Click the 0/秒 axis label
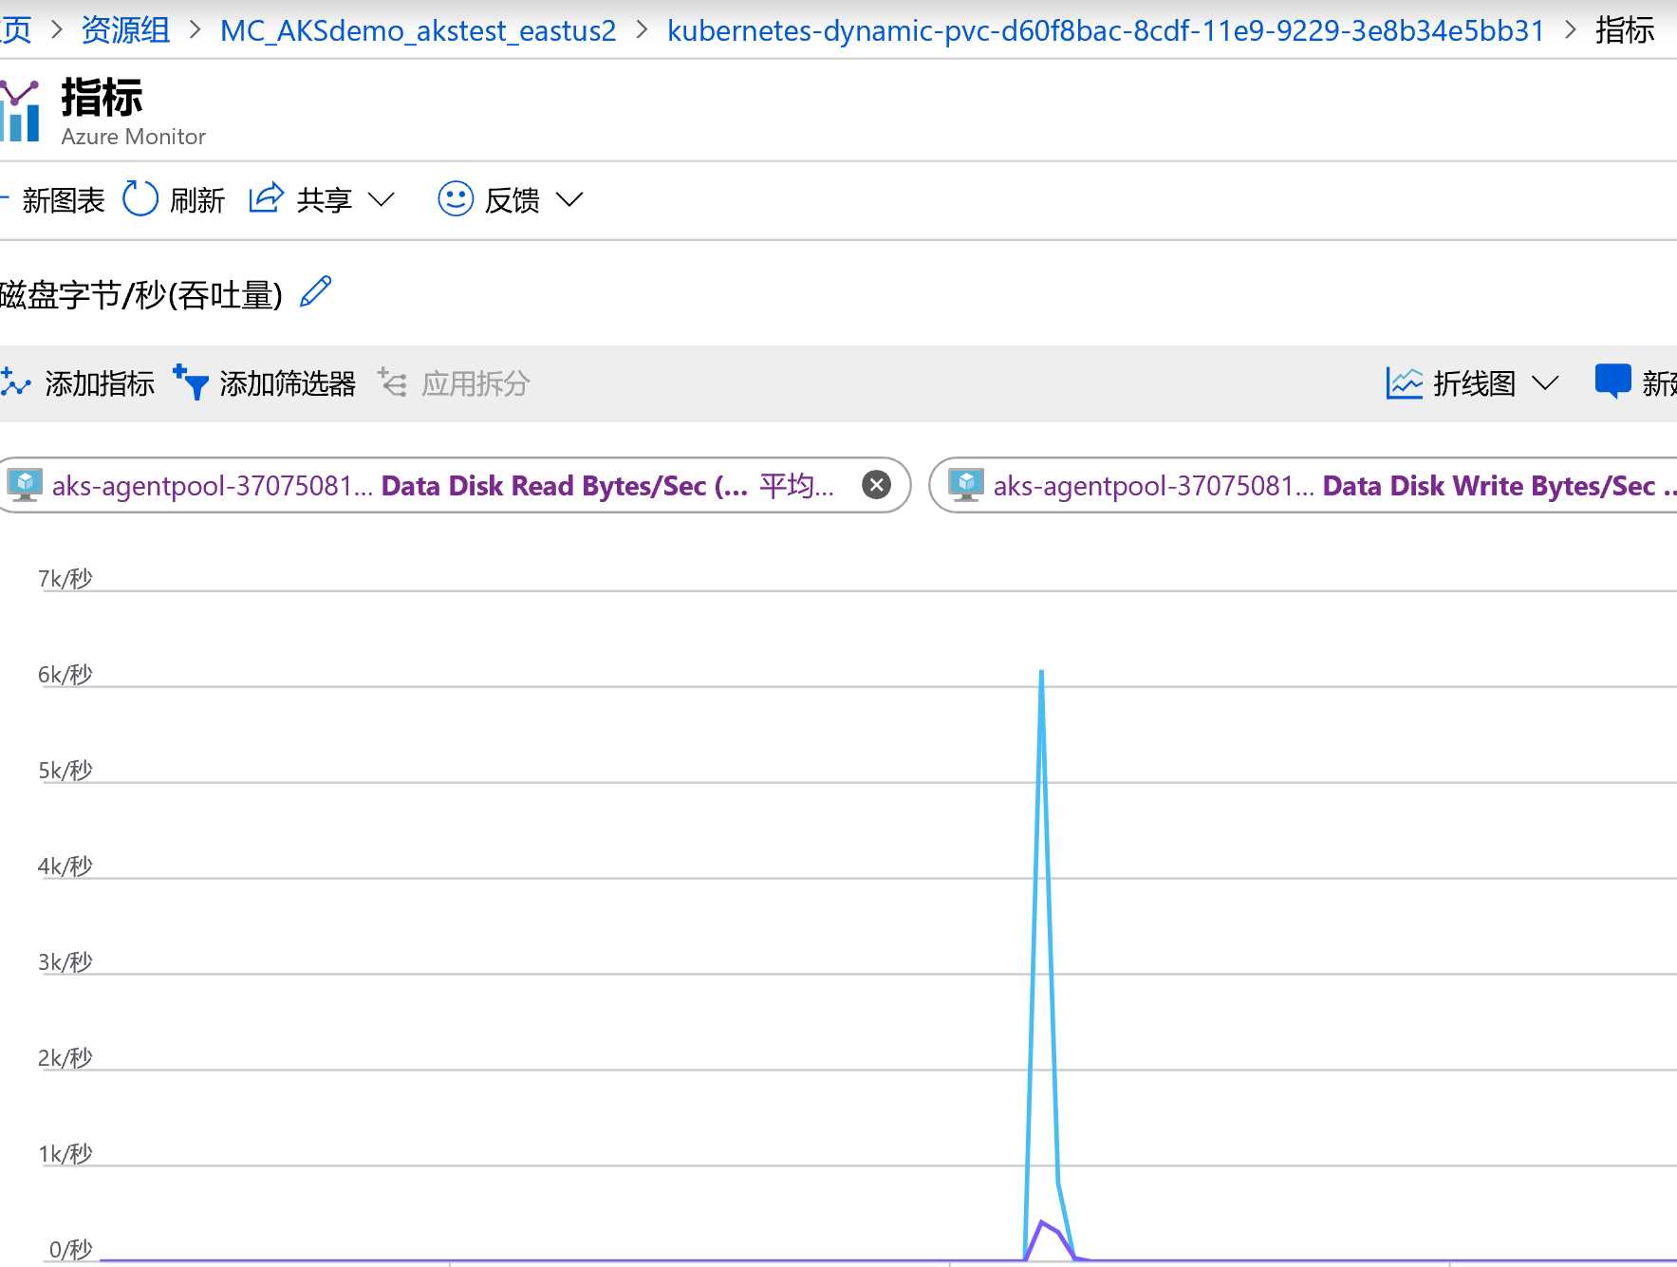Image resolution: width=1677 pixels, height=1267 pixels. pyautogui.click(x=71, y=1249)
